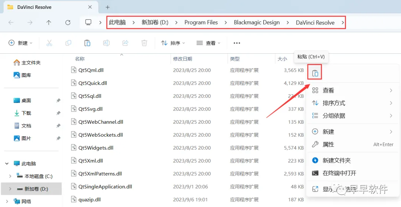Click the DaVinci Resolve tab title
This screenshot has width=401, height=207.
[34, 7]
